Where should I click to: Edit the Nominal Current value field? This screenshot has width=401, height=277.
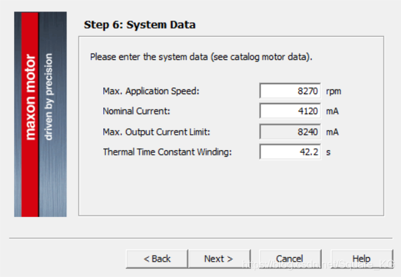coord(290,111)
